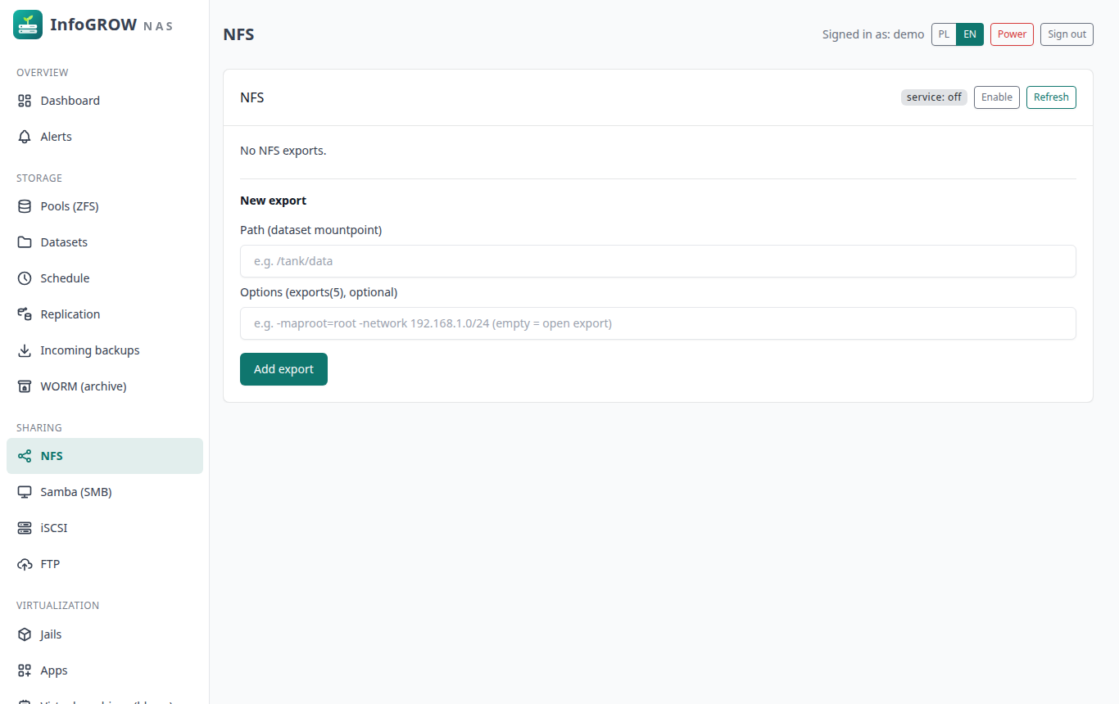Click the iSCSI server icon
Image resolution: width=1119 pixels, height=704 pixels.
(x=25, y=528)
